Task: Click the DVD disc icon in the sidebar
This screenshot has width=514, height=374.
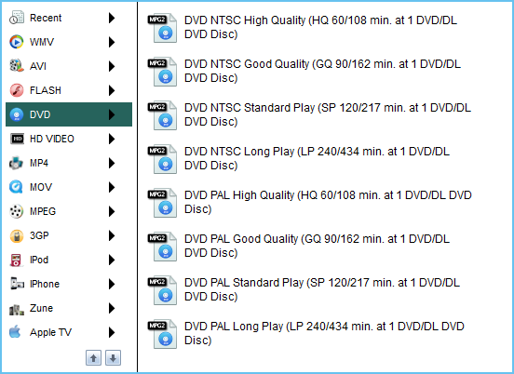Action: point(17,114)
